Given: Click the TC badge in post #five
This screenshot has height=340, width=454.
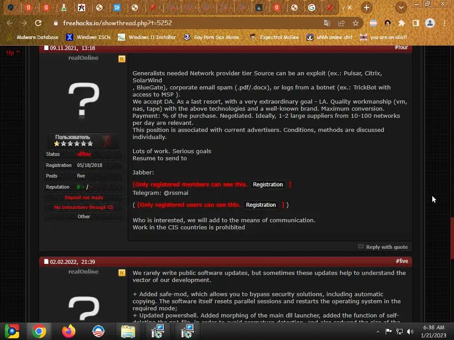Looking at the screenshot, I should tap(122, 273).
